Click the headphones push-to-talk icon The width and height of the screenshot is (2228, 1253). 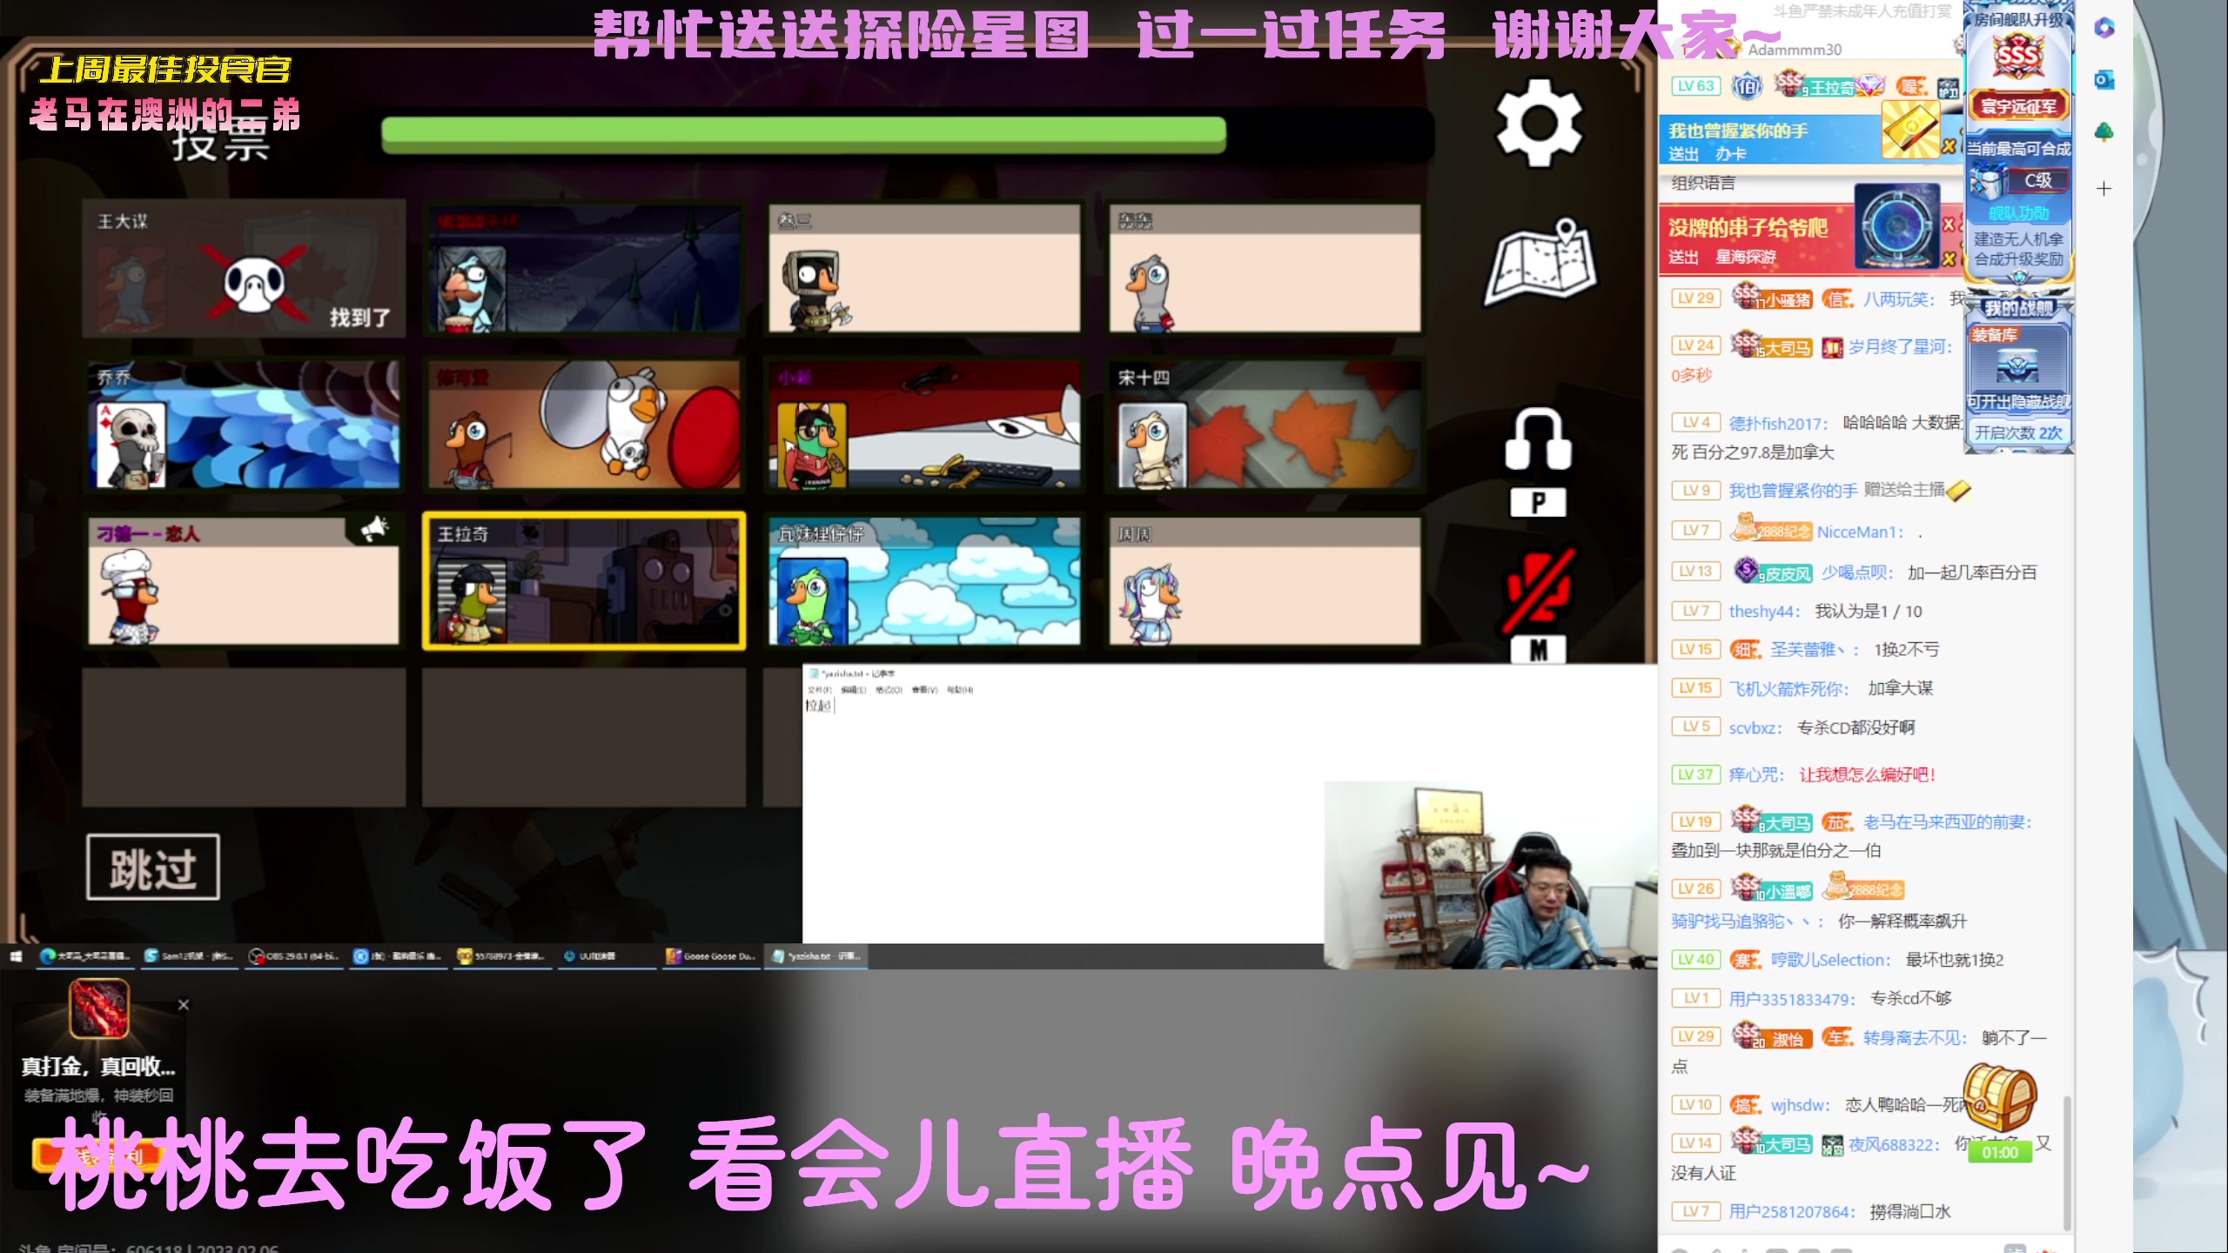(1537, 439)
